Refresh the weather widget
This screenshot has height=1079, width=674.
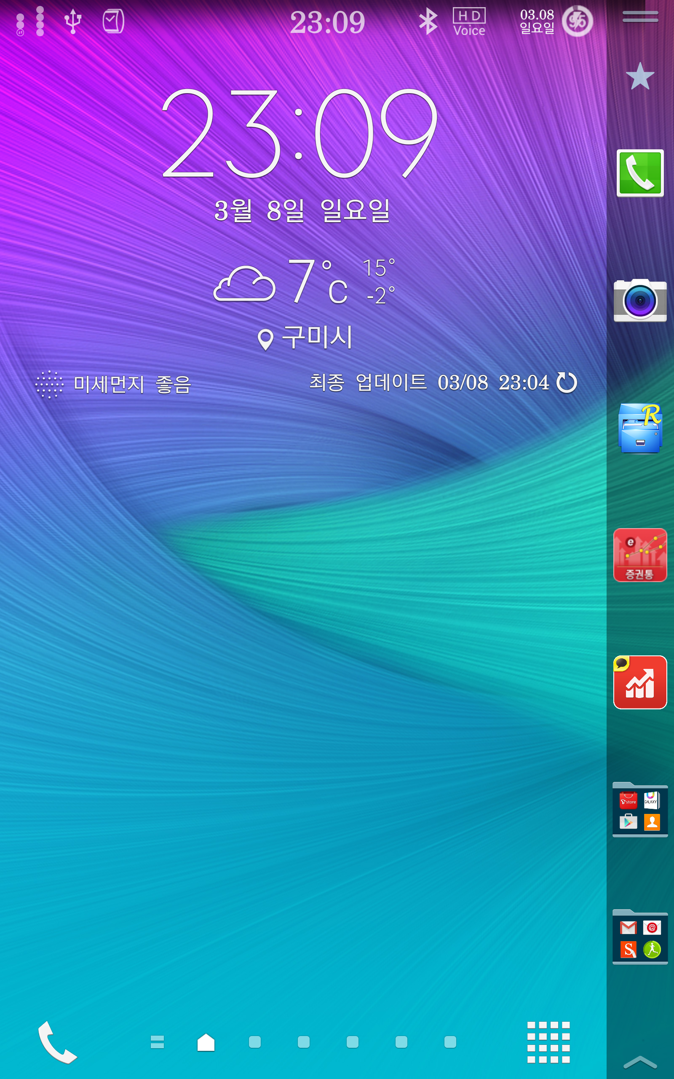(x=567, y=383)
